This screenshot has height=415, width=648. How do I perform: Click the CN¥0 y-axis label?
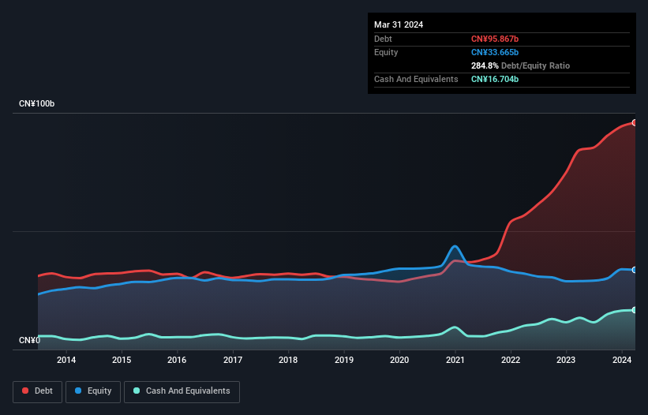click(x=30, y=340)
